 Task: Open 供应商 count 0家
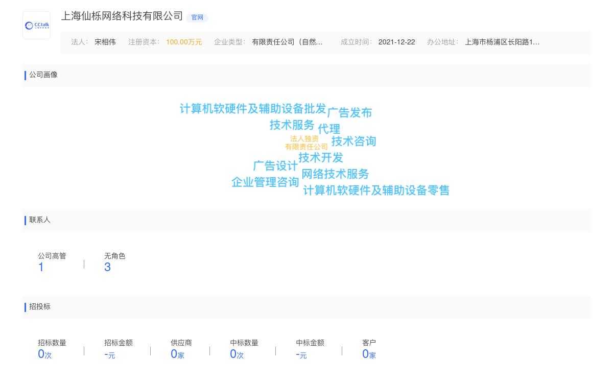[177, 353]
